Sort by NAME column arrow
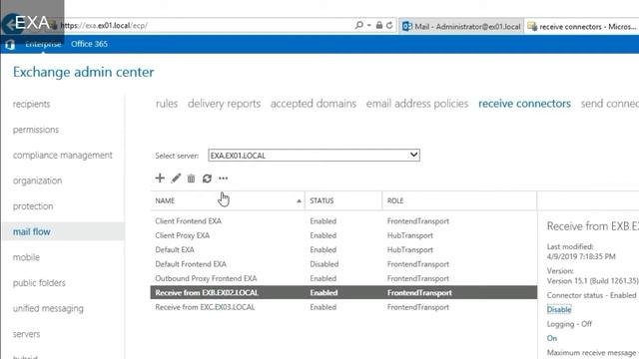Screen dimensions: 639x359 click(300, 201)
